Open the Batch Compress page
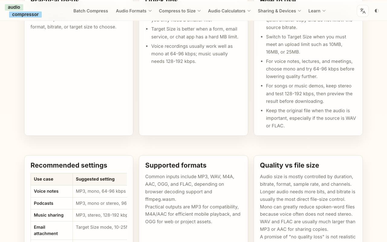 click(x=91, y=11)
